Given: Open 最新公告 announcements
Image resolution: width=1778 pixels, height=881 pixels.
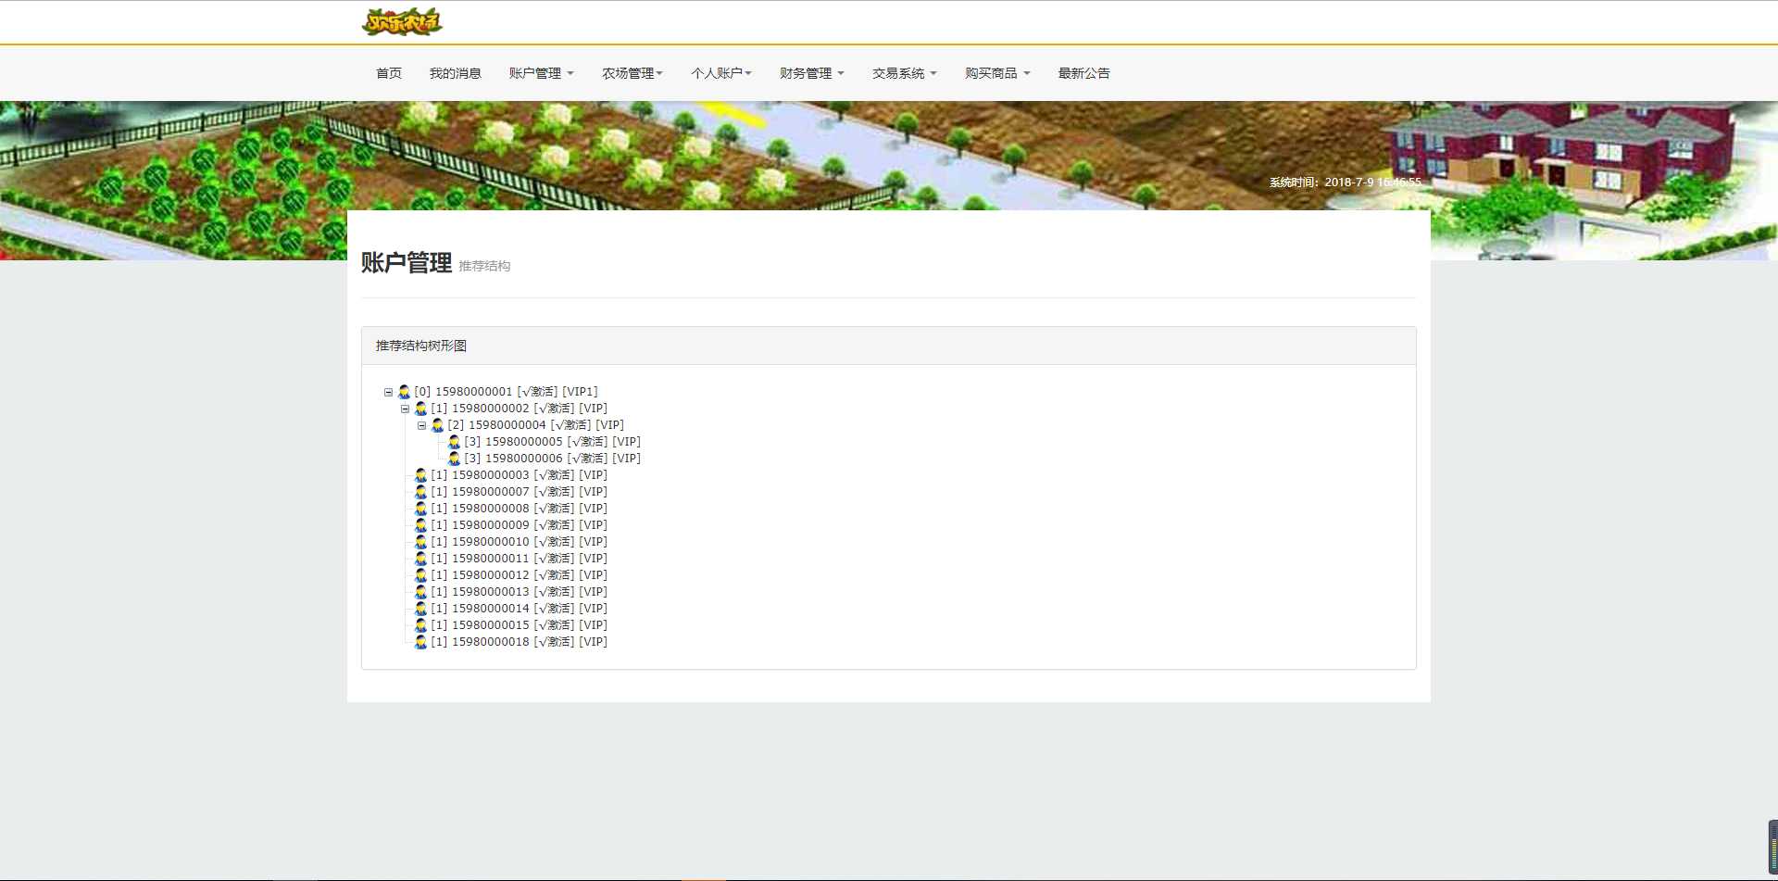Looking at the screenshot, I should pos(1083,73).
